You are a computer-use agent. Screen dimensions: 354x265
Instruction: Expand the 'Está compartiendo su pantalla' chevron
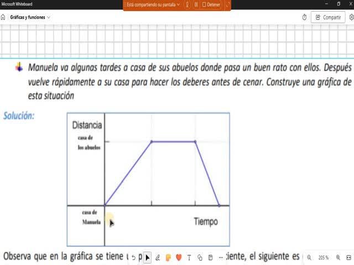click(x=178, y=4)
